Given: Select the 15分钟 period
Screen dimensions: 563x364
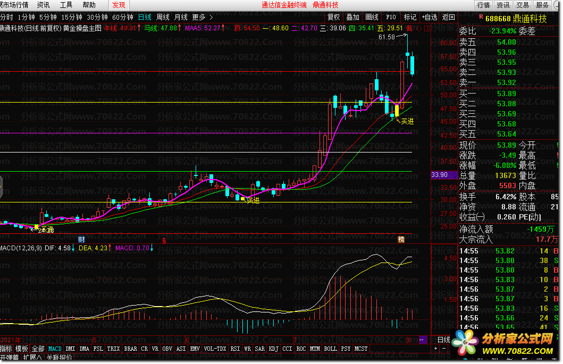Looking at the screenshot, I should click(x=71, y=17).
